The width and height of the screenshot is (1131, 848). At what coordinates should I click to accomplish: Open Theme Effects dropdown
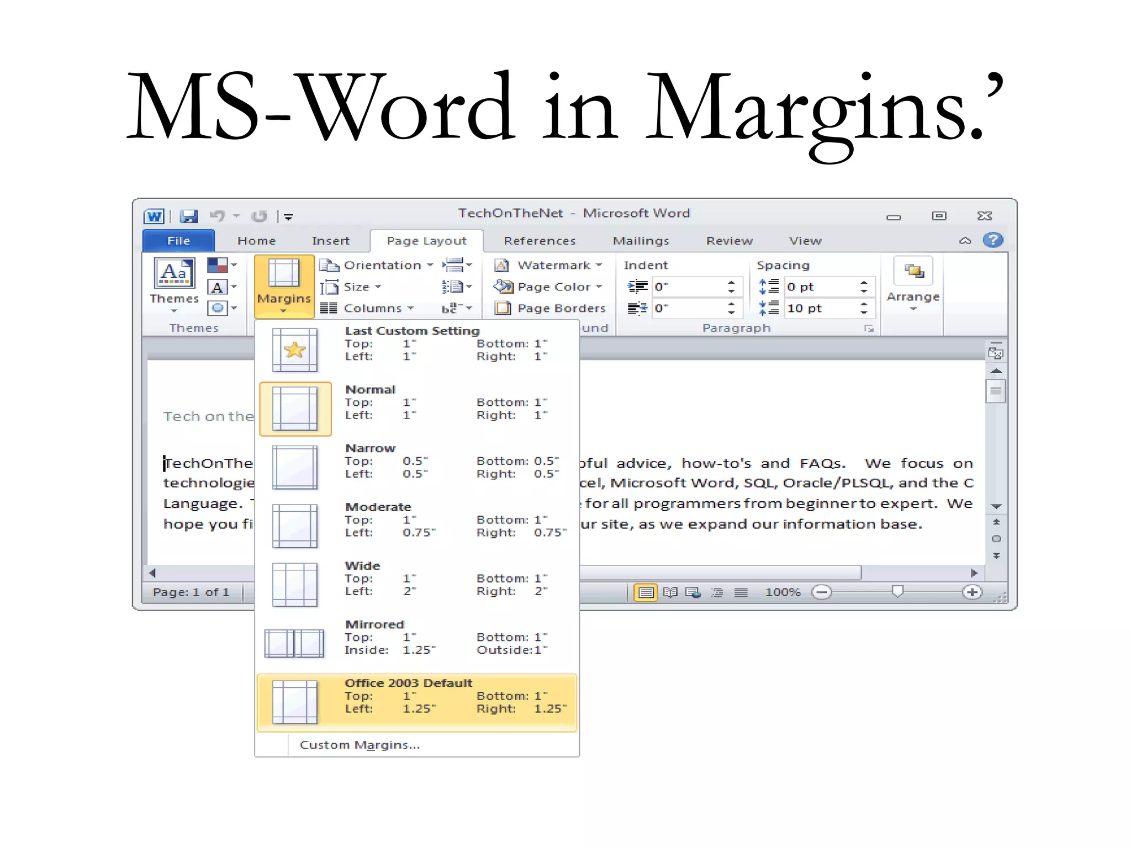point(222,308)
